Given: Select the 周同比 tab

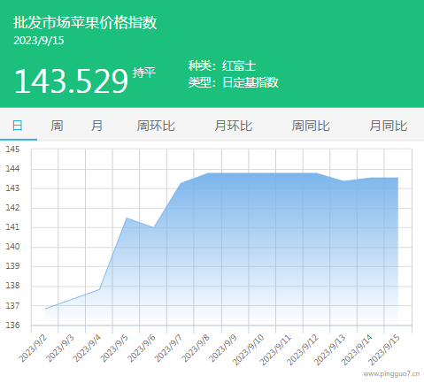Looking at the screenshot, I should click(x=311, y=126).
